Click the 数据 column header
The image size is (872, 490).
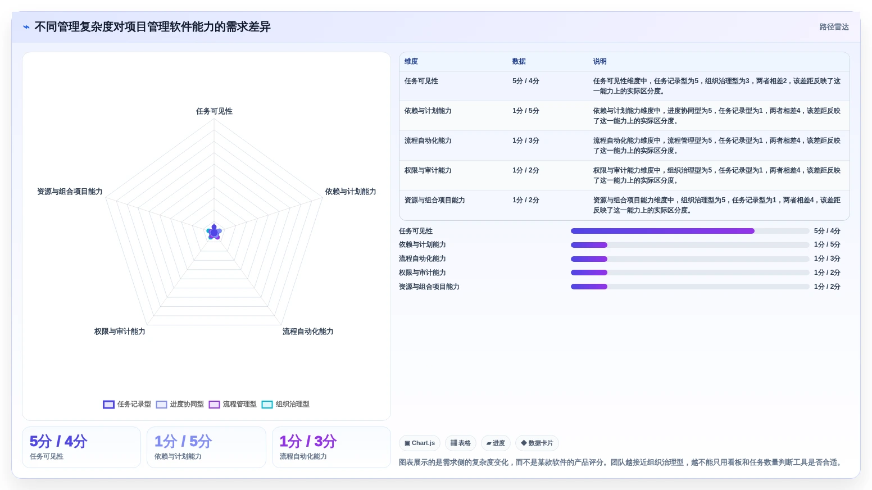point(519,62)
